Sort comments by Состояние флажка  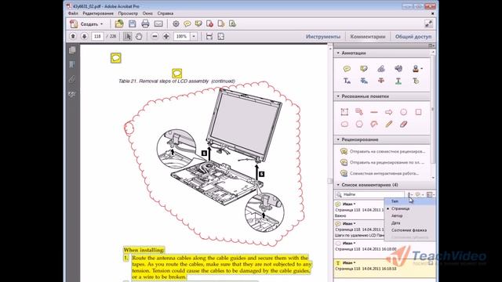click(x=409, y=230)
